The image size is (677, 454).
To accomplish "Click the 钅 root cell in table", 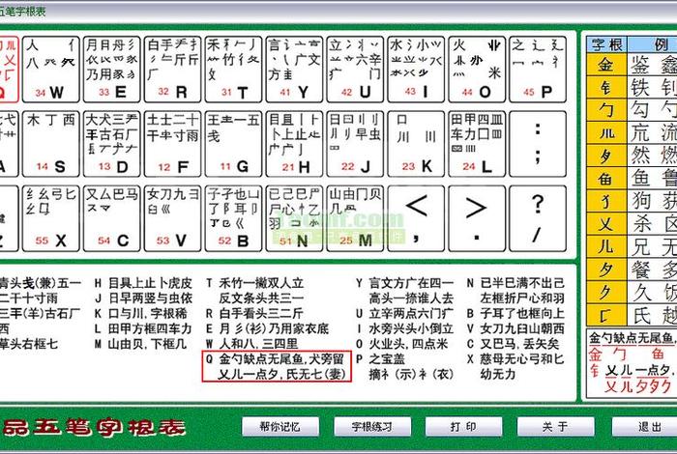I will 606,88.
